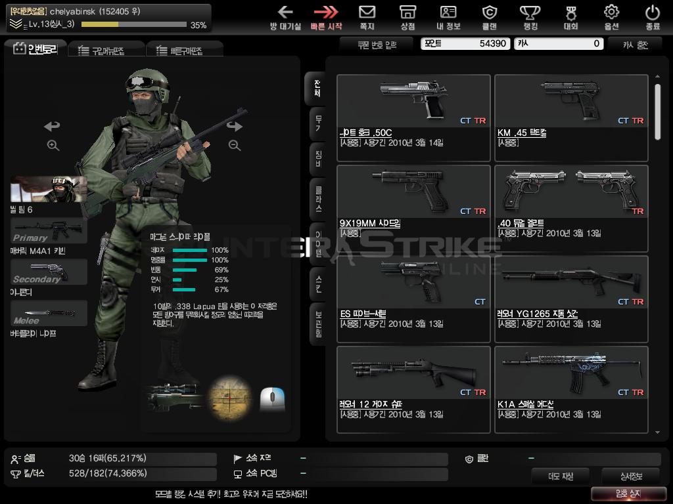Click the PC room monitor icon
Screen dimensions: 673x504
[x=237, y=474]
